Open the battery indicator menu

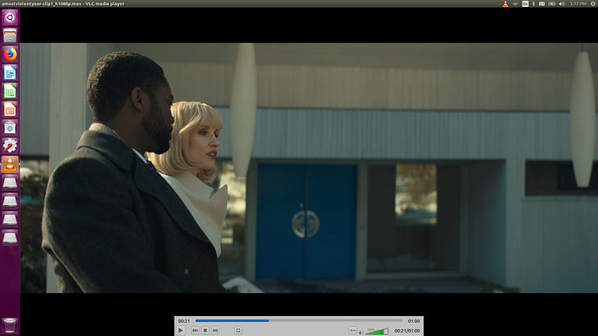coord(552,3)
